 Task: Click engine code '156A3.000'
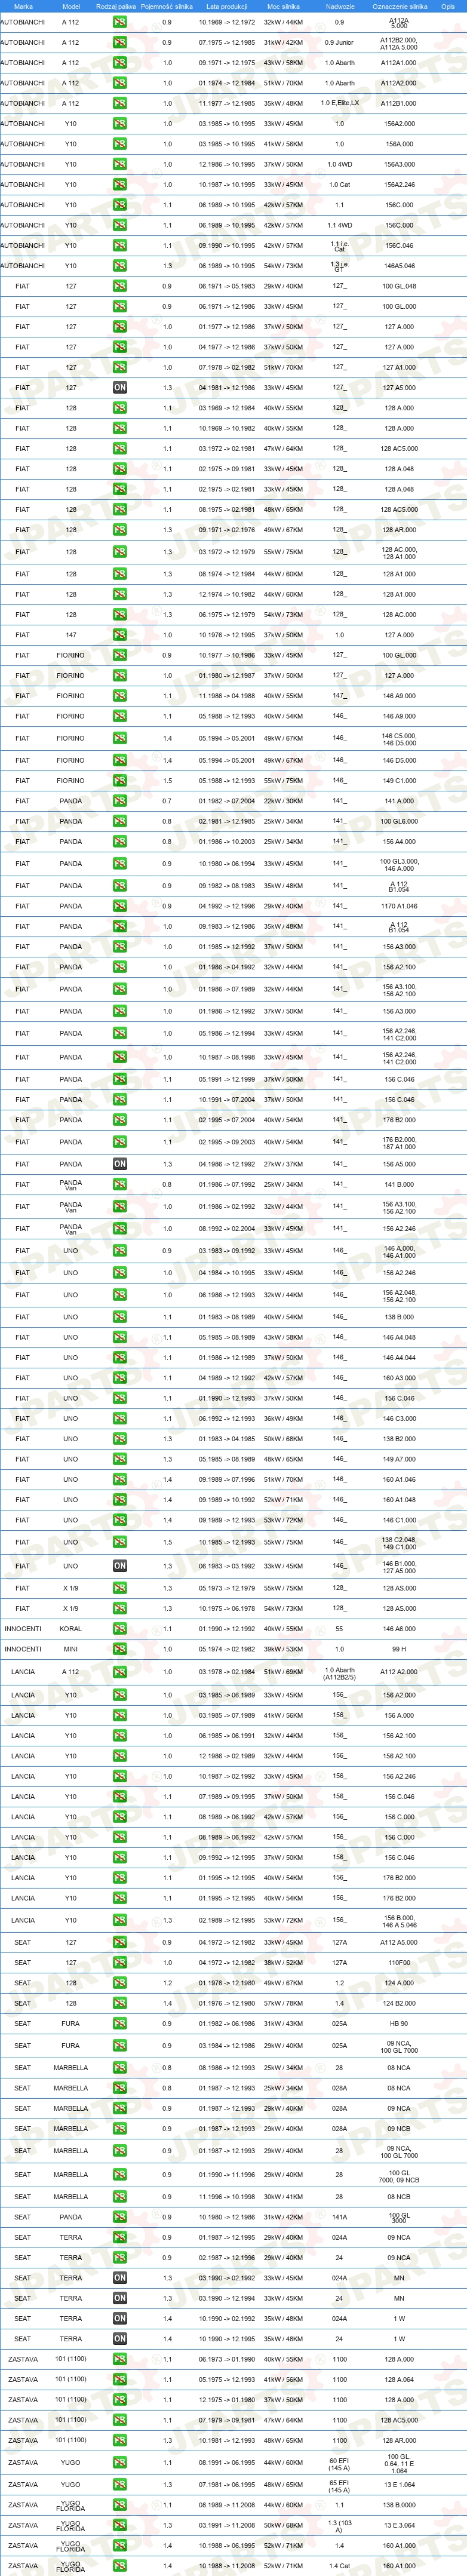(x=399, y=164)
